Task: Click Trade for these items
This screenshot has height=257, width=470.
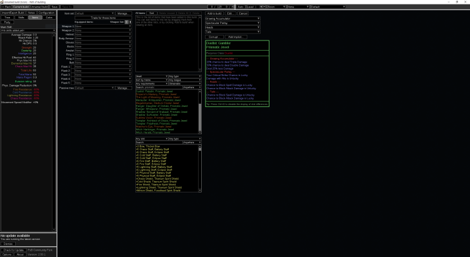Action: 103,18
